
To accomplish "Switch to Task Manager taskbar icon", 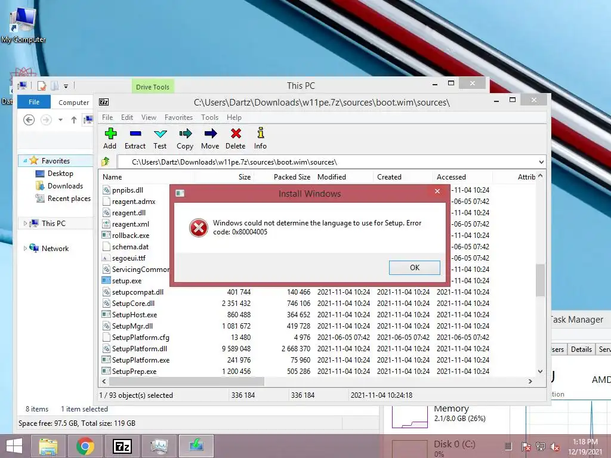I will (159, 446).
